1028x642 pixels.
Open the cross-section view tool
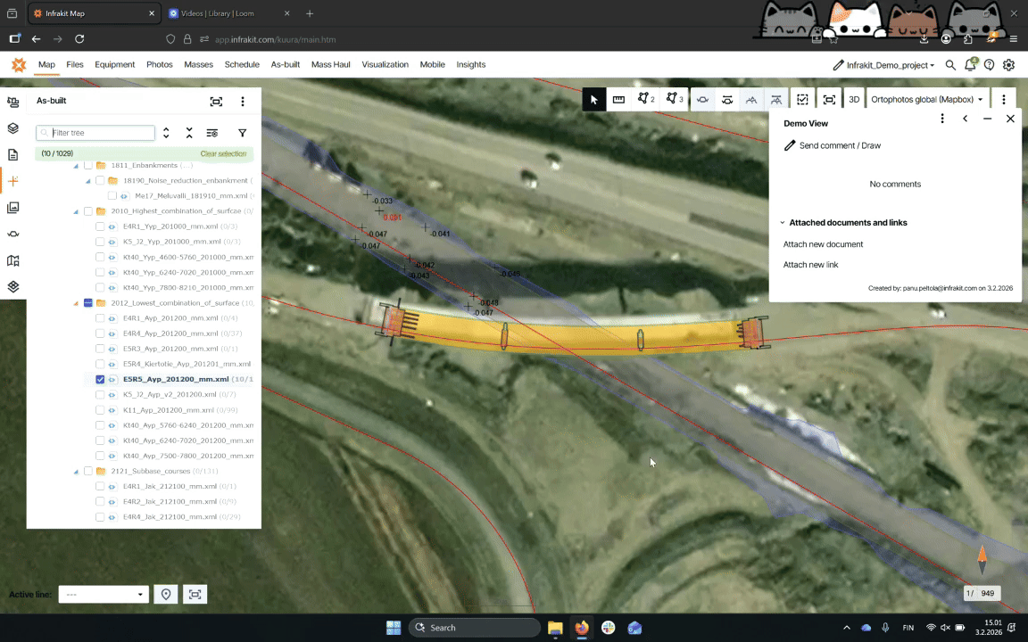(x=702, y=100)
